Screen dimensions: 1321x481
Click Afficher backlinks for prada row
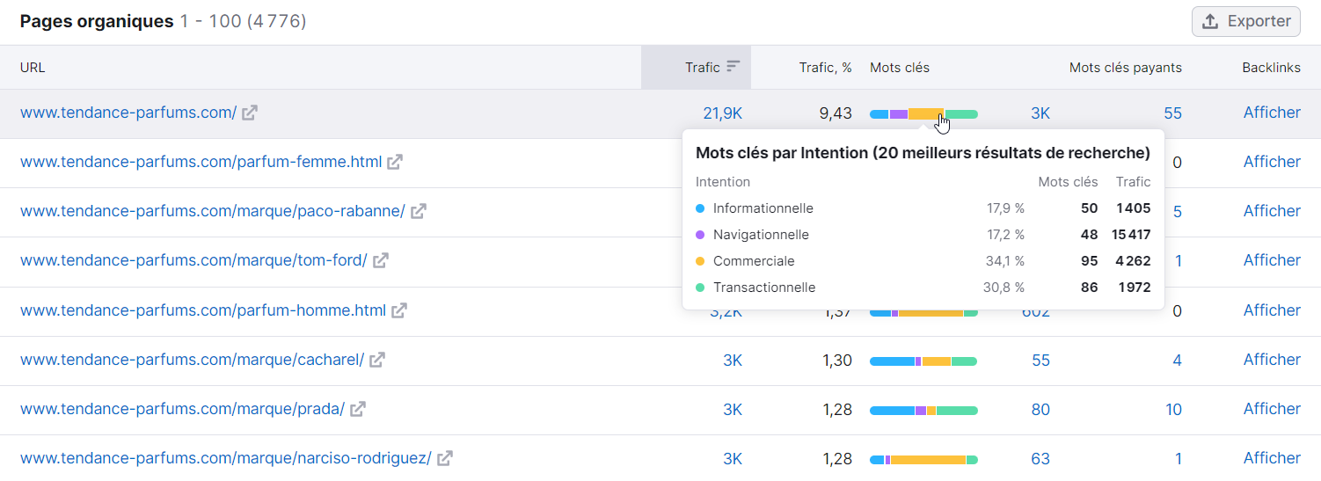tap(1272, 409)
